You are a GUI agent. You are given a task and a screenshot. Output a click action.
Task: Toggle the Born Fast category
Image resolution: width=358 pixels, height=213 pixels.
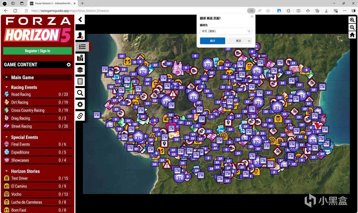click(x=37, y=210)
